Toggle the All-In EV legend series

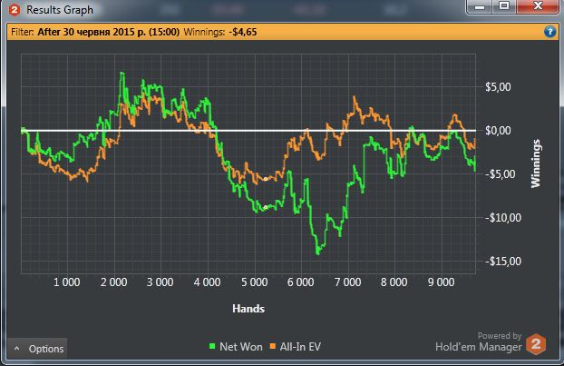click(x=295, y=347)
